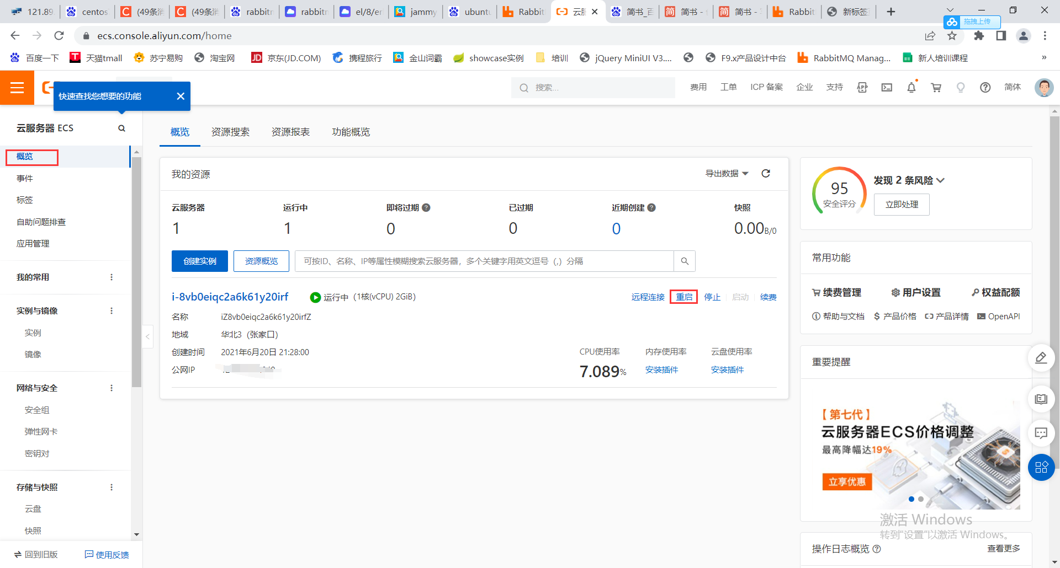Click the help icon beside 操作日志概览

(877, 549)
